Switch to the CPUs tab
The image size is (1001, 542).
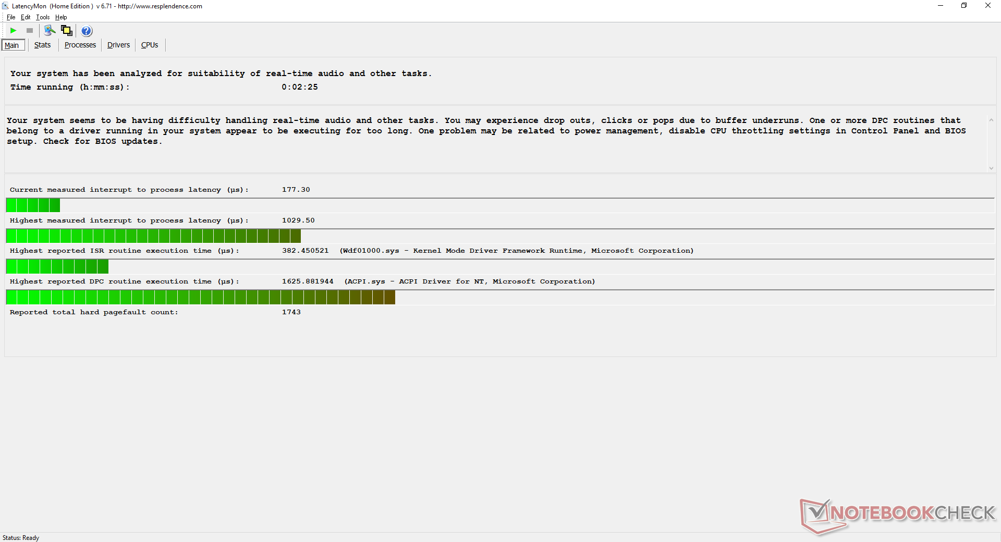tap(150, 45)
